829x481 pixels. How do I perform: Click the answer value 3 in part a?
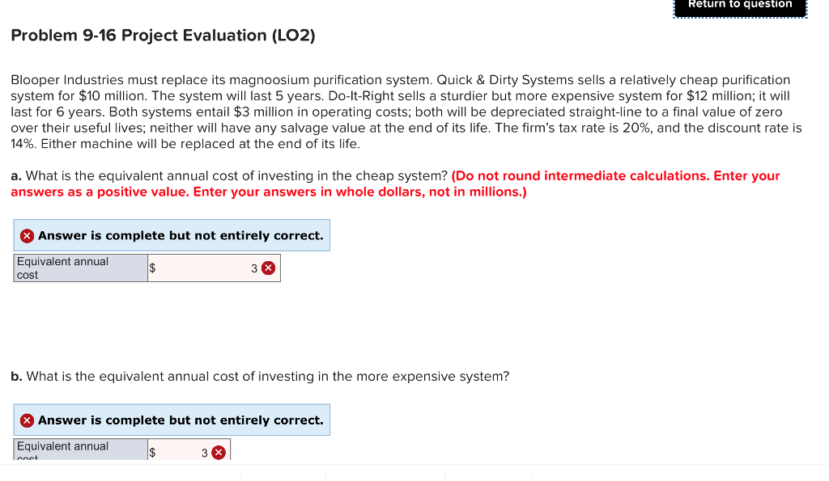point(254,267)
